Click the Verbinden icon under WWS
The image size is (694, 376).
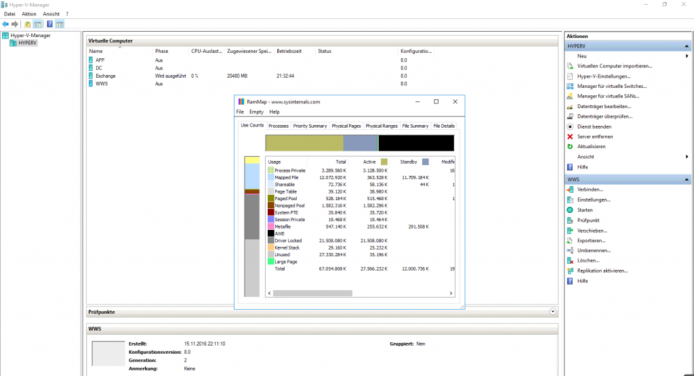[570, 189]
